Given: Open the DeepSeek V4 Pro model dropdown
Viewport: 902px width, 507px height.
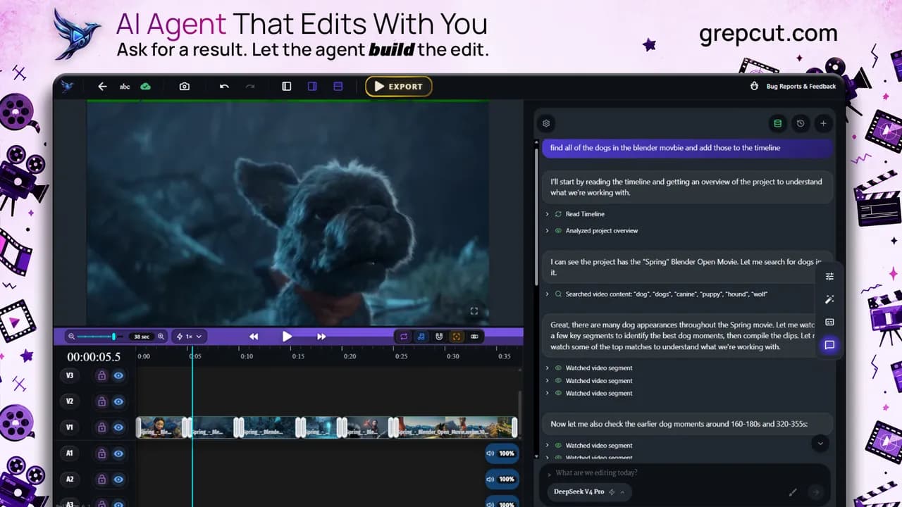Looking at the screenshot, I should [589, 492].
